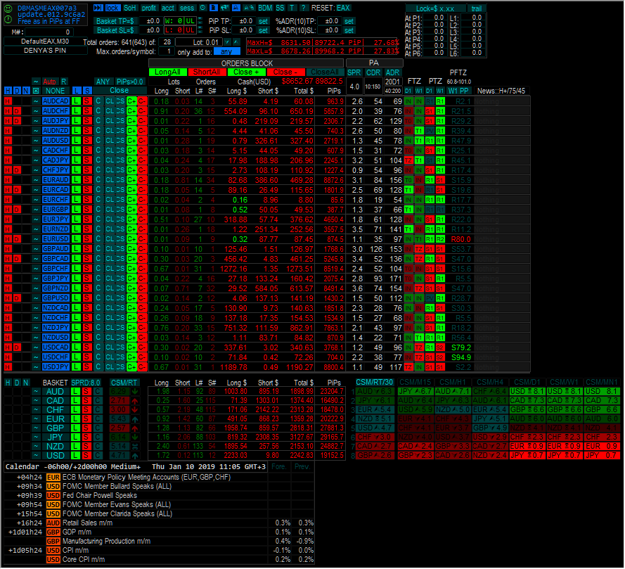Click the green LongAll button
This screenshot has width=625, height=569.
pos(167,72)
